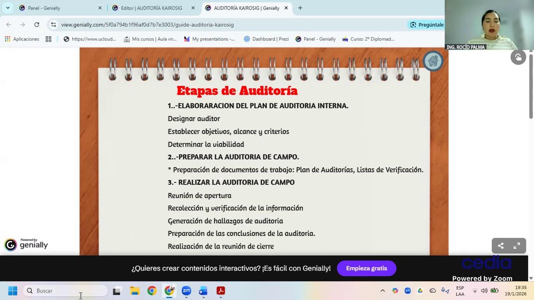This screenshot has width=534, height=300.
Task: Open the Windows Start menu
Action: pos(13,290)
